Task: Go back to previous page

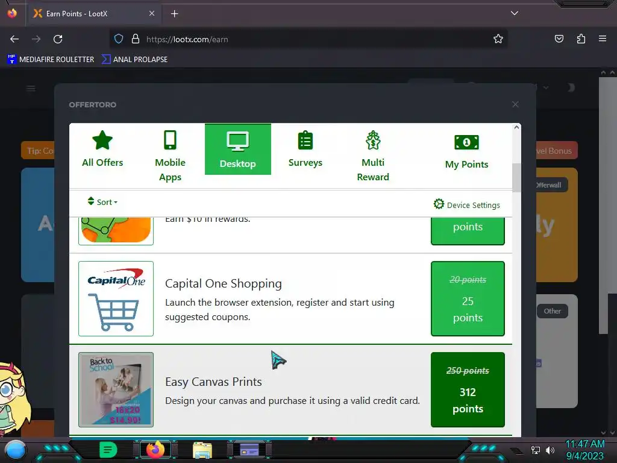Action: coord(14,39)
